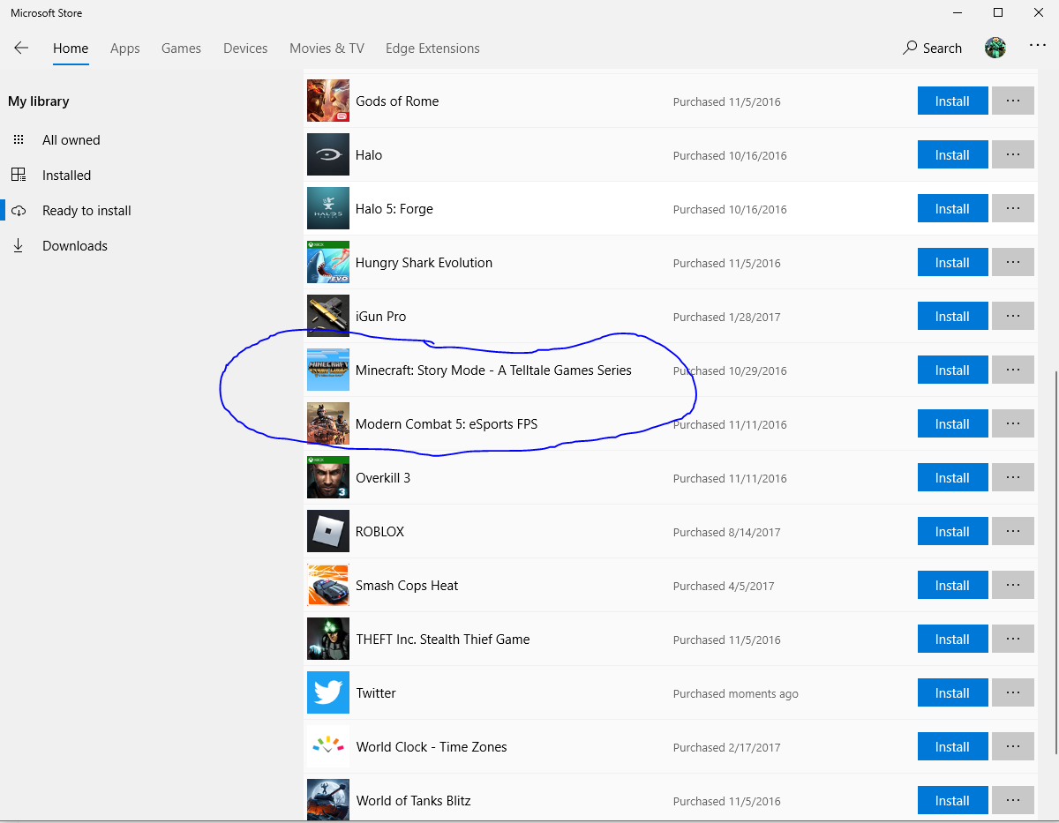This screenshot has width=1059, height=823.
Task: Install World Clock - Time Zones
Action: click(952, 747)
